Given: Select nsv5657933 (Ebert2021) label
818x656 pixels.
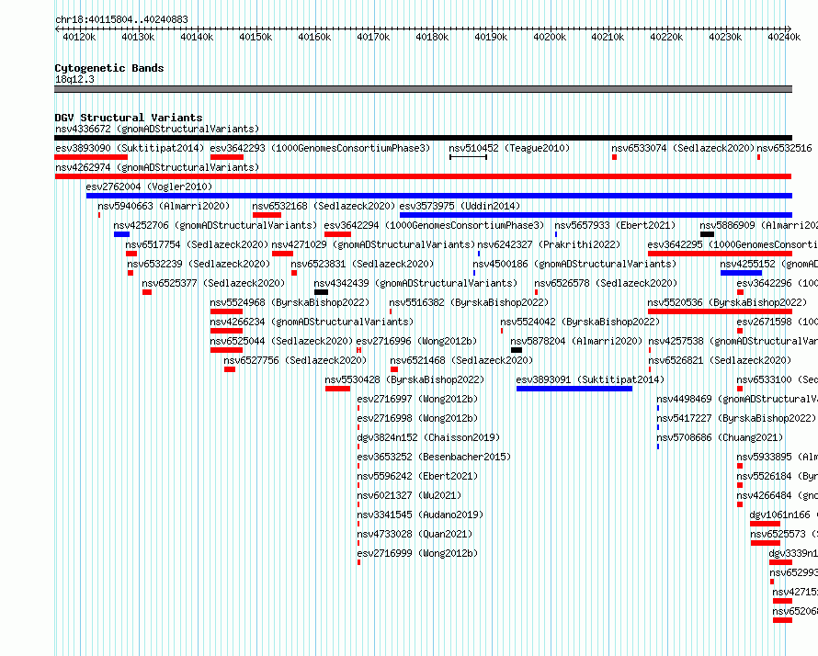Looking at the screenshot, I should (x=615, y=225).
